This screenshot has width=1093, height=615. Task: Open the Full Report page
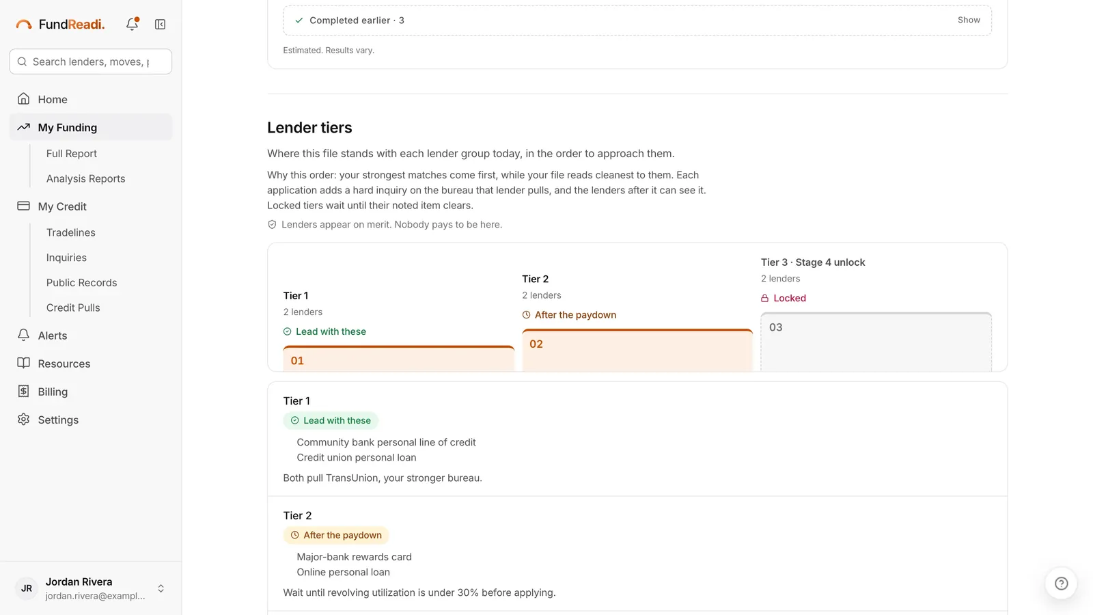[72, 153]
